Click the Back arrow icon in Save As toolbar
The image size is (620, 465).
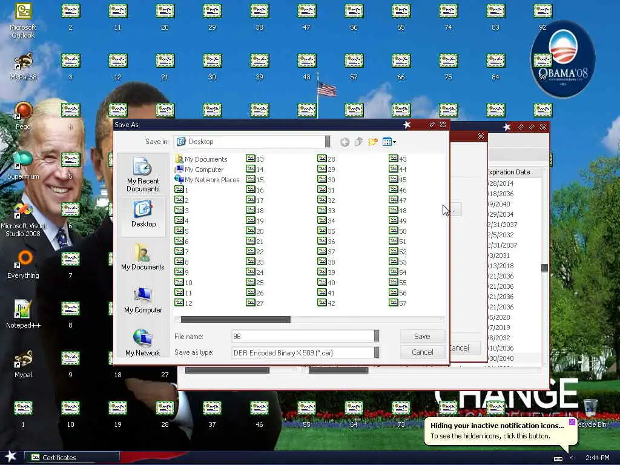[x=345, y=142]
